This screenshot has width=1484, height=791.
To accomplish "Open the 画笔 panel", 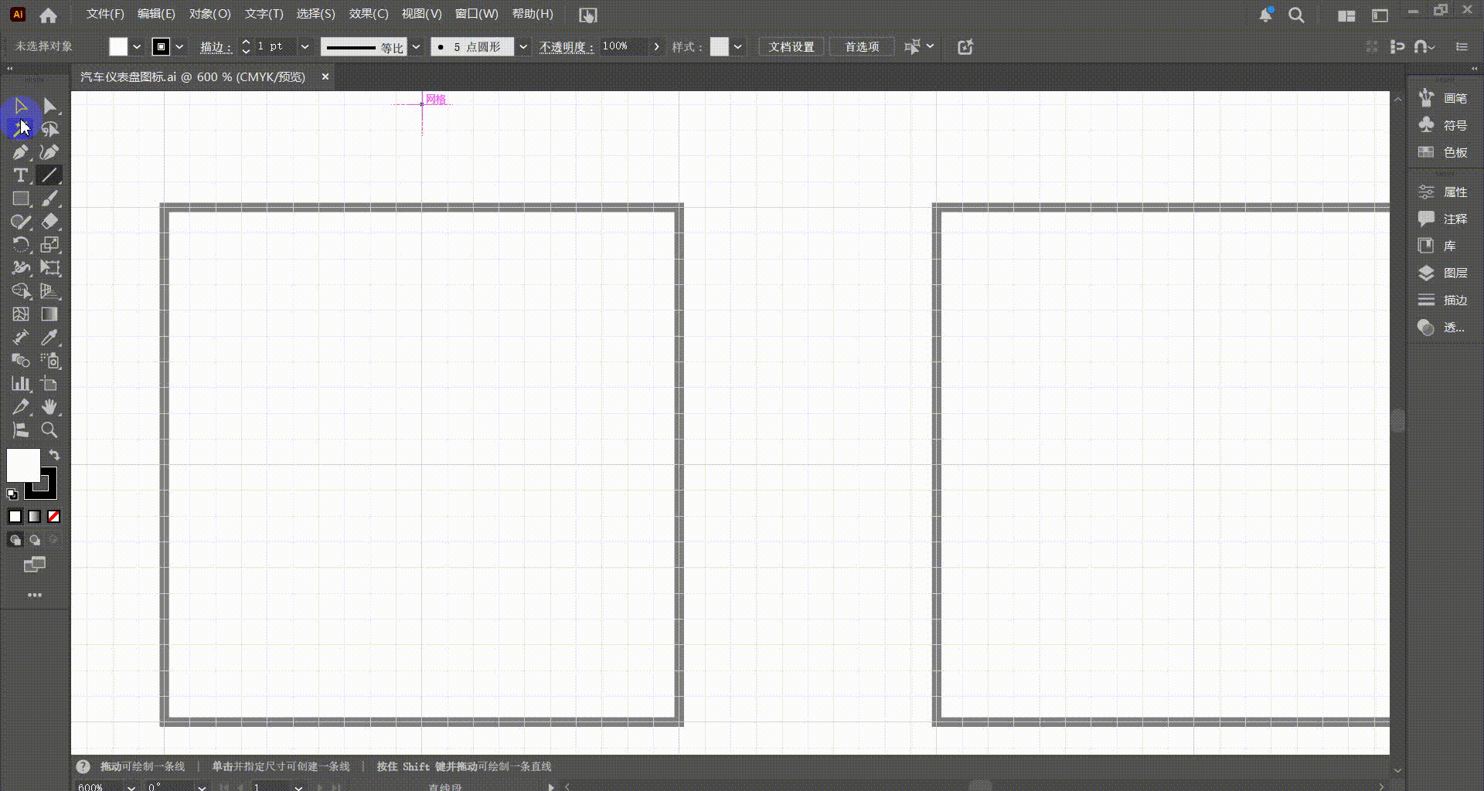I will click(x=1445, y=98).
